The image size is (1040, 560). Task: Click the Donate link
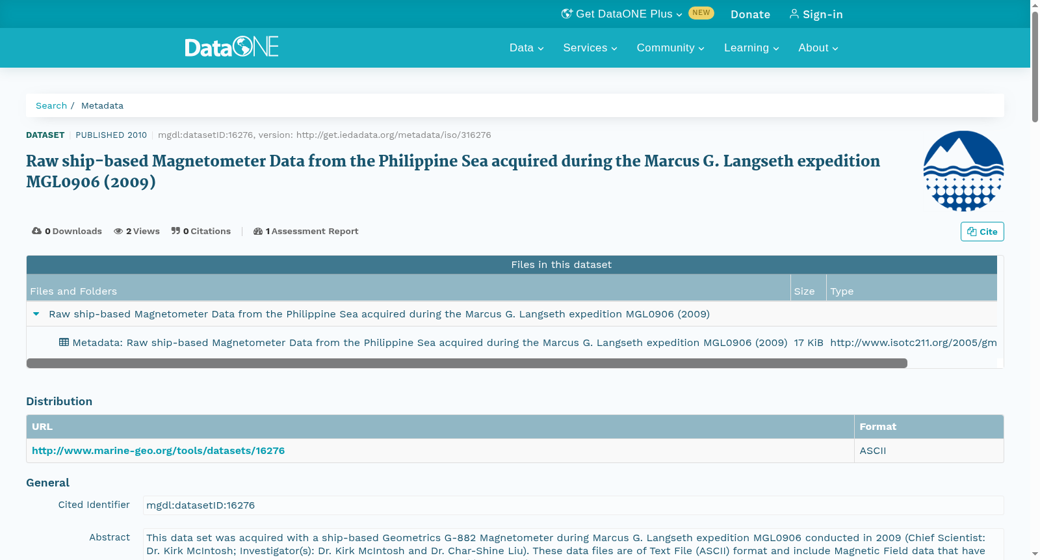(750, 14)
